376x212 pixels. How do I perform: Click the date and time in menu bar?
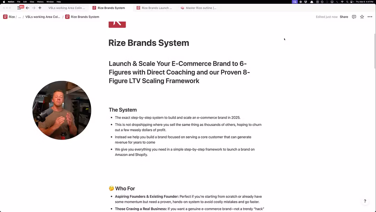tap(365, 2)
